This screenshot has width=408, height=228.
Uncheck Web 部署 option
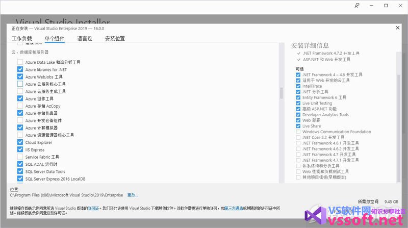point(298,120)
